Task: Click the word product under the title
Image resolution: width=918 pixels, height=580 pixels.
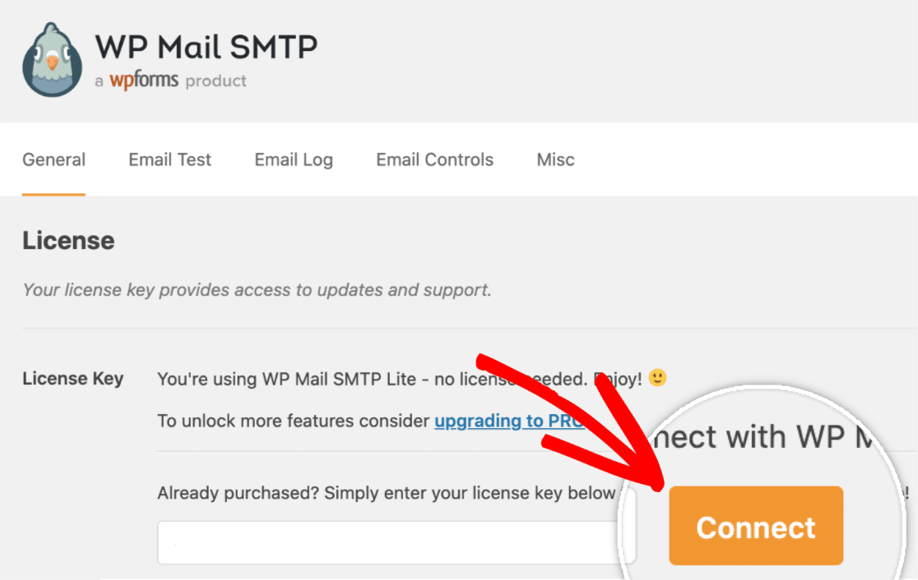Action: [216, 81]
